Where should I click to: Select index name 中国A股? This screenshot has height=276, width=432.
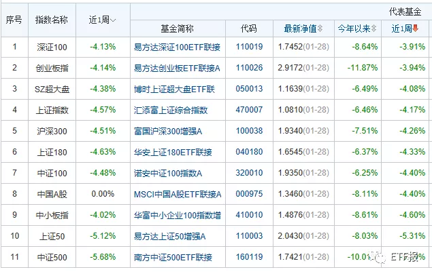pyautogui.click(x=52, y=194)
